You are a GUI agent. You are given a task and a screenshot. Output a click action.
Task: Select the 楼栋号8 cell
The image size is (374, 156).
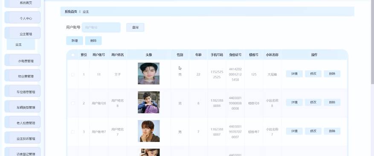click(x=254, y=103)
